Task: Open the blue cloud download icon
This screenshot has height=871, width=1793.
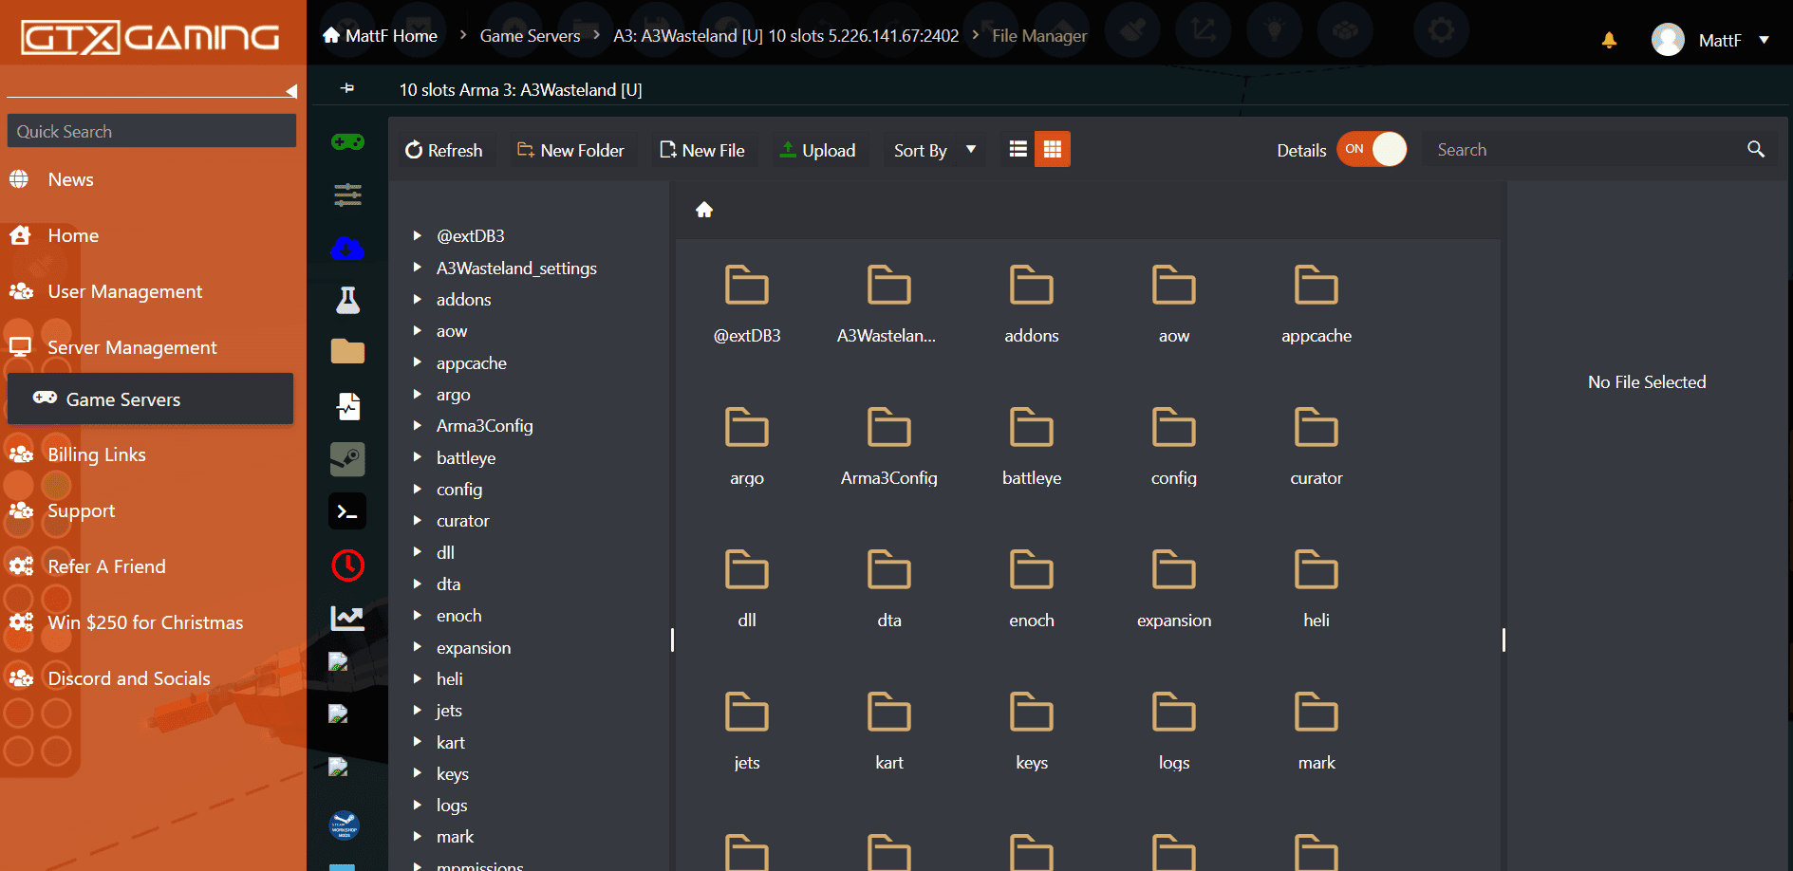Action: (x=347, y=249)
